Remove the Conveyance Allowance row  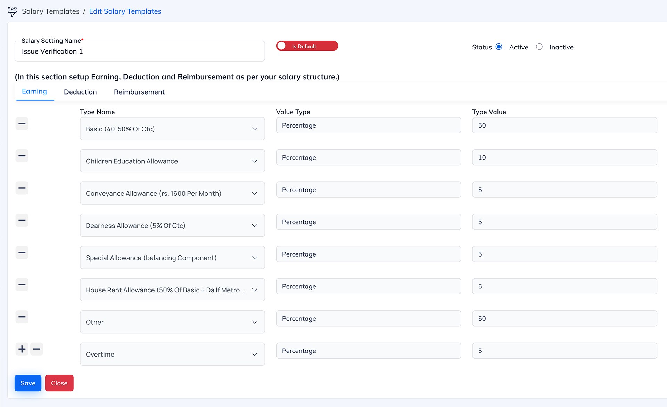22,188
